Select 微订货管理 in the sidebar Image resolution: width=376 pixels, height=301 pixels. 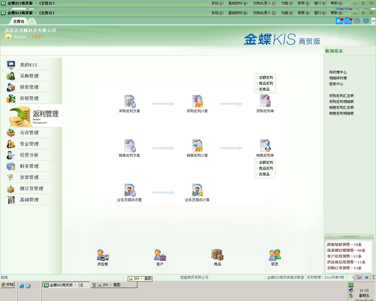click(31, 188)
